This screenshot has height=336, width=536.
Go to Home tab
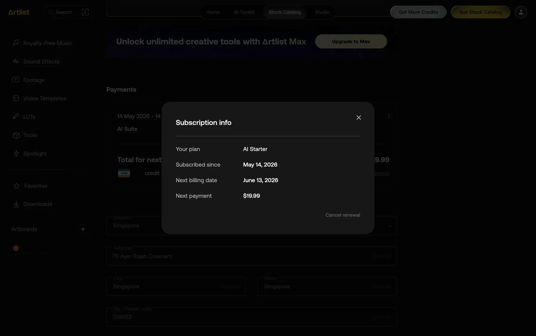pos(213,12)
